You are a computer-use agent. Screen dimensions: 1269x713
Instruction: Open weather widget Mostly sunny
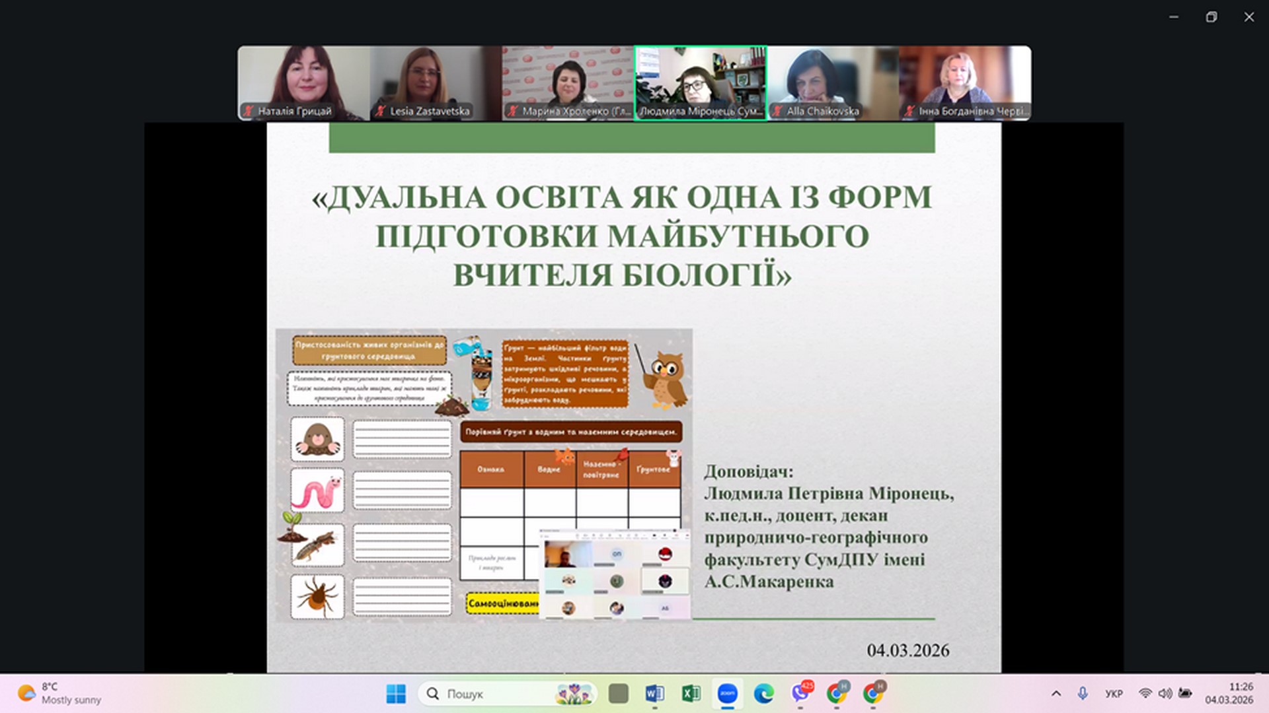click(x=59, y=694)
